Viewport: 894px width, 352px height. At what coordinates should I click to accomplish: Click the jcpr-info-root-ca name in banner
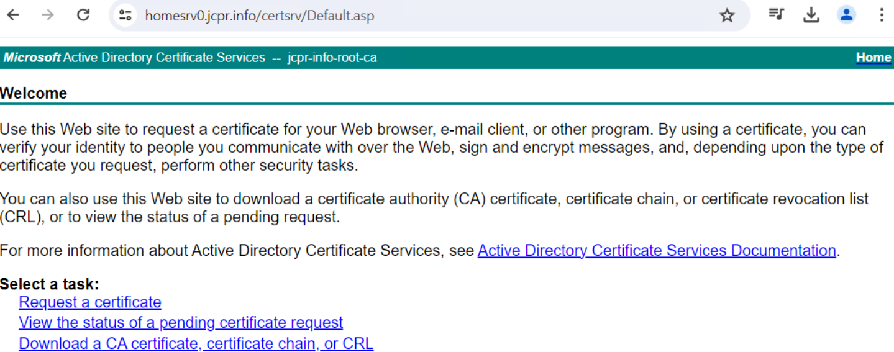click(x=332, y=58)
